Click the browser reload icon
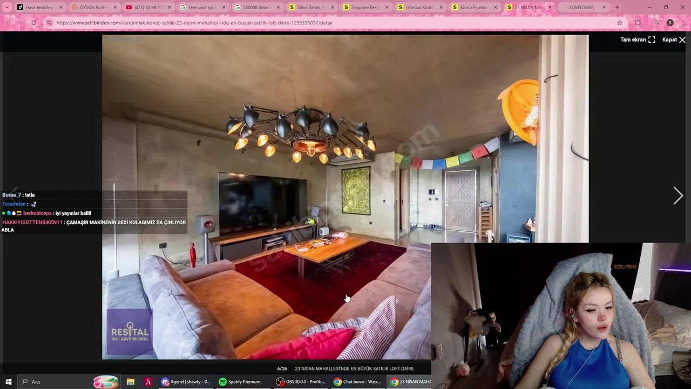The width and height of the screenshot is (691, 389). point(33,23)
